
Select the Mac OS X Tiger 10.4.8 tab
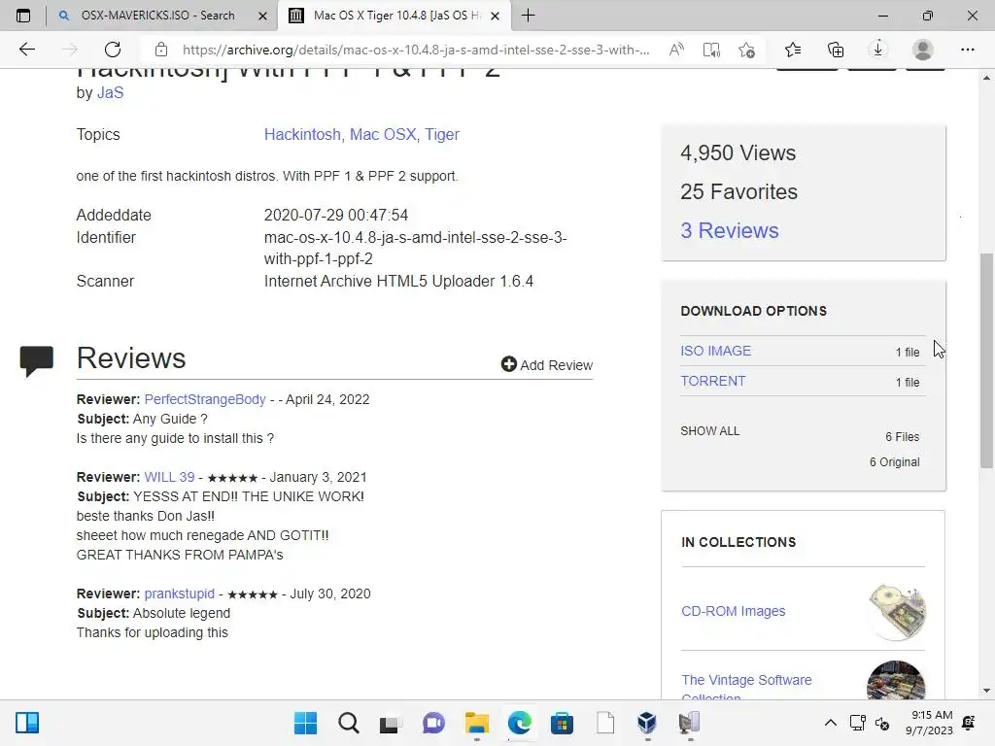(394, 16)
